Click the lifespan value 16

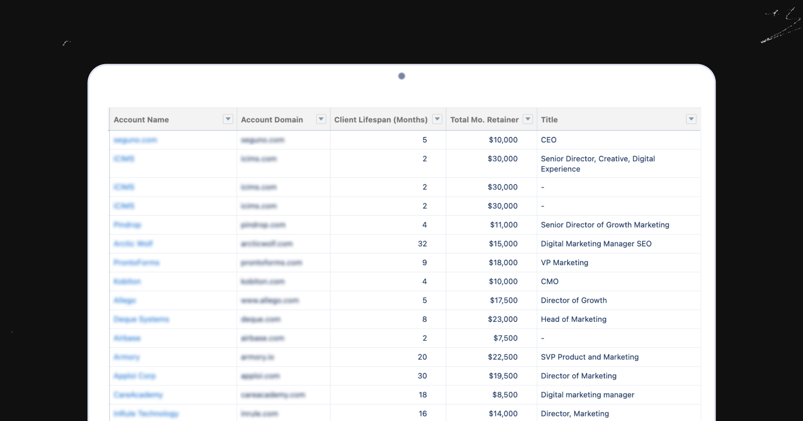pos(423,413)
